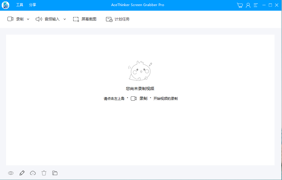Click the 音频输入 speaker button
Image resolution: width=282 pixels, height=180 pixels.
click(x=48, y=19)
